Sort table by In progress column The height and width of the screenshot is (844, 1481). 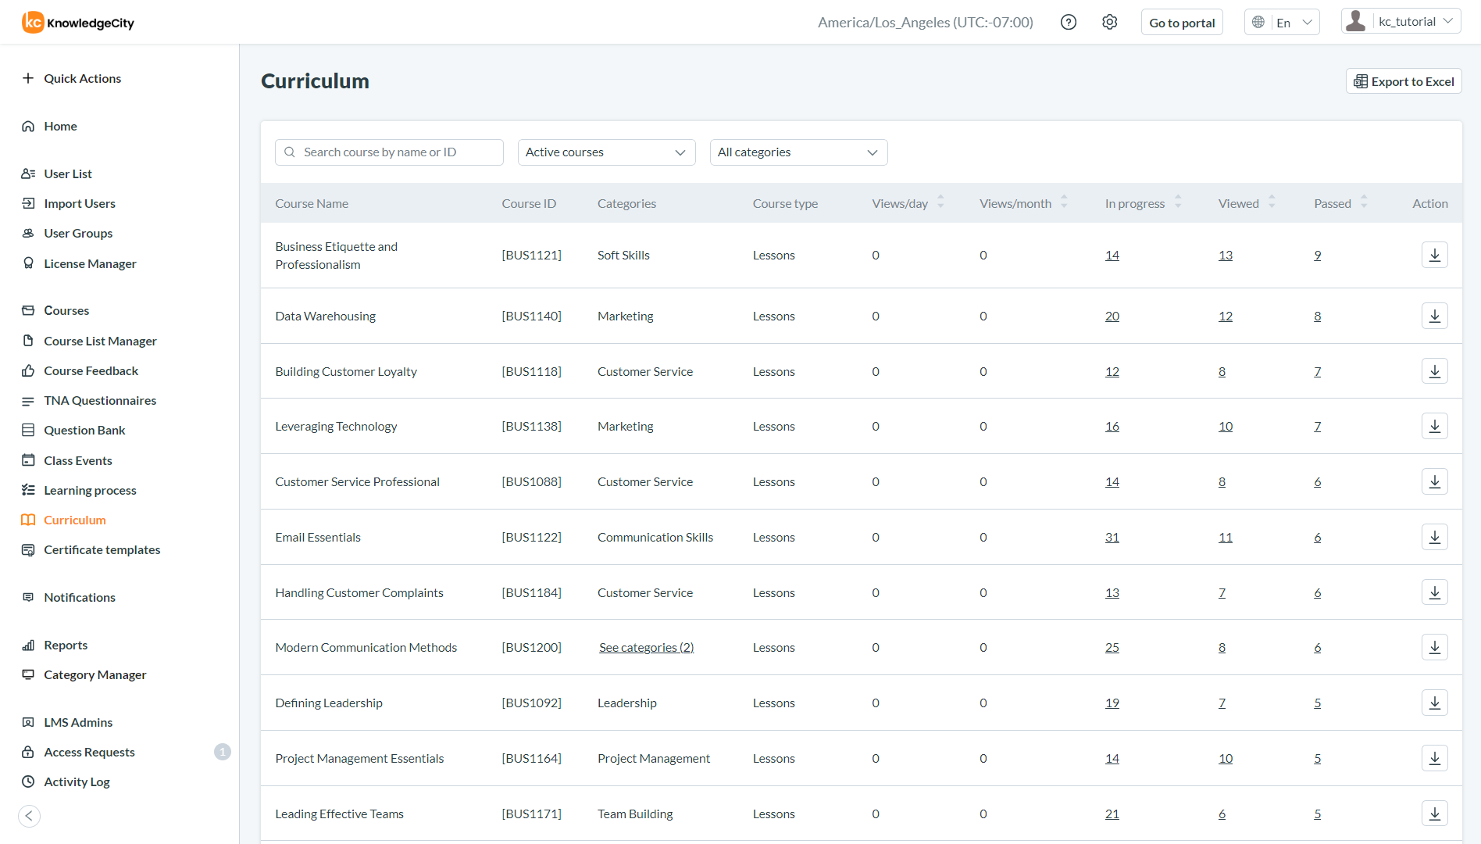coord(1177,203)
